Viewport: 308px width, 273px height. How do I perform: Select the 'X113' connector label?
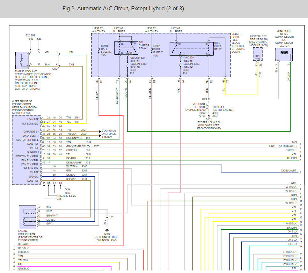pos(55,69)
